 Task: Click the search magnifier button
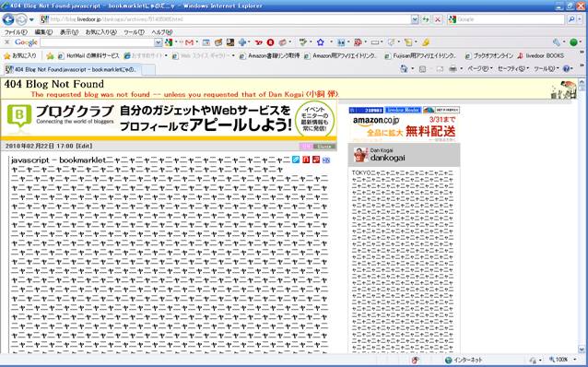571,19
